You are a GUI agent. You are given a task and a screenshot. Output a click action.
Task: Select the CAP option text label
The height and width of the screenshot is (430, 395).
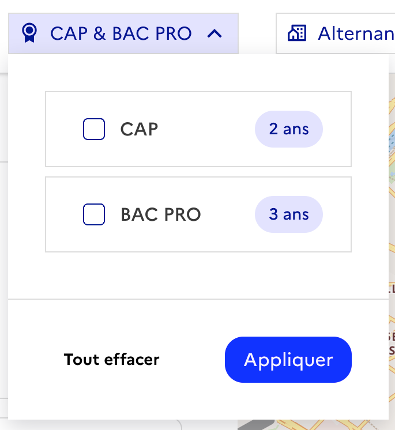[x=139, y=129]
